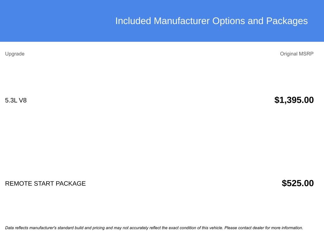This screenshot has width=324, height=243.
Task: Click the $1,395.00 price
Action: (x=294, y=100)
